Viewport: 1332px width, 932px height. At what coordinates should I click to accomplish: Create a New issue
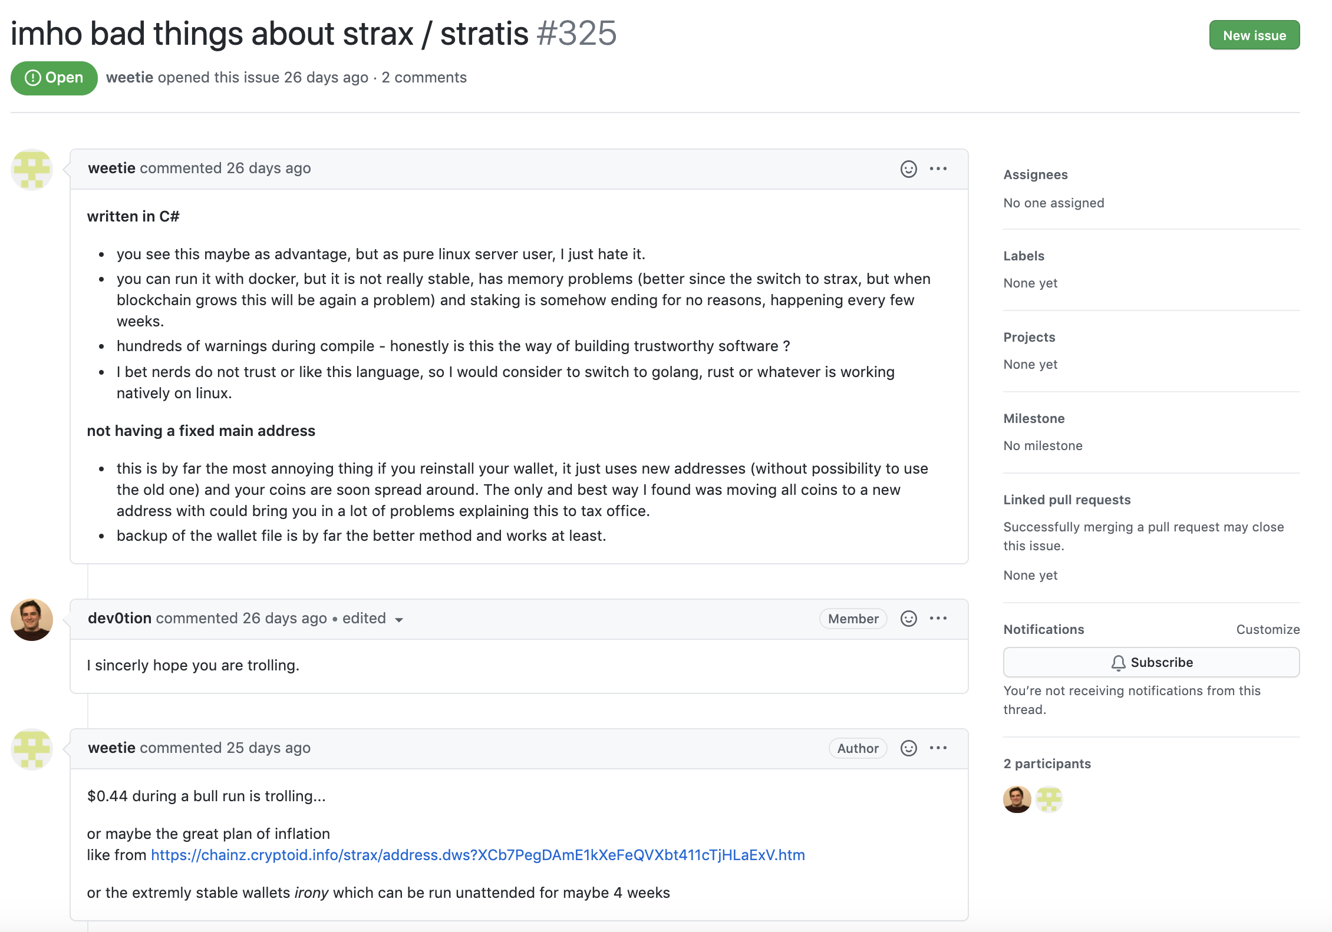click(x=1254, y=35)
